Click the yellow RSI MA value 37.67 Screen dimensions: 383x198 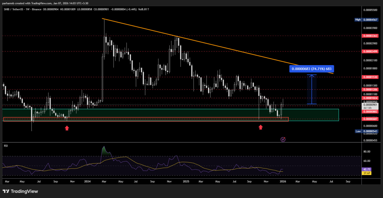(367, 173)
